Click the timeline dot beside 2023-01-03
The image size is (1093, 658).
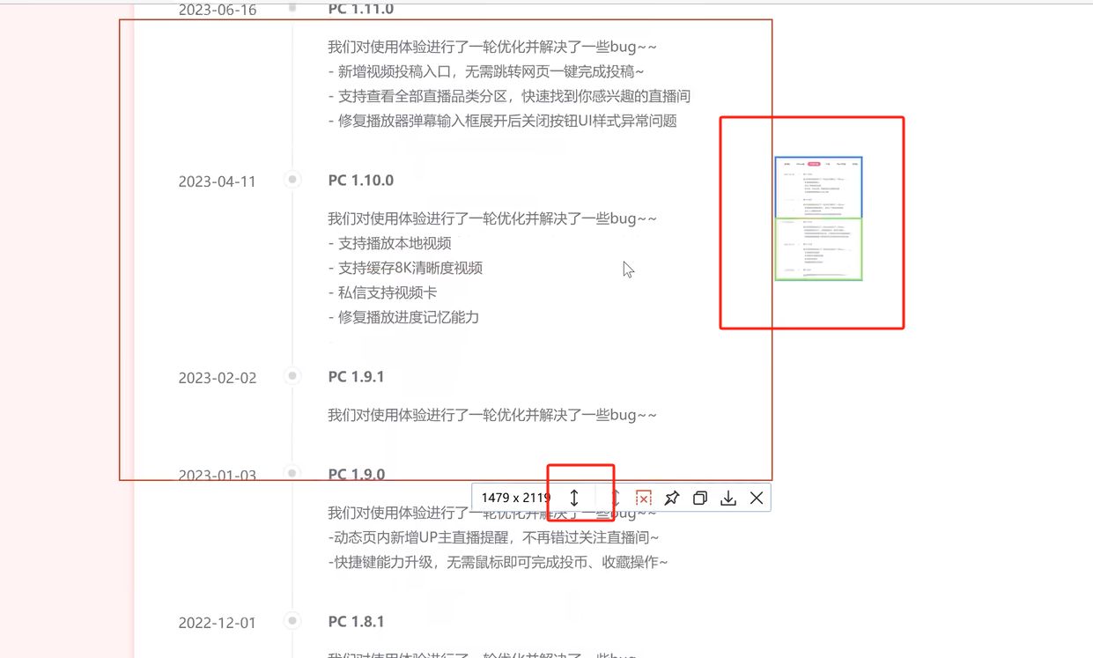pyautogui.click(x=292, y=473)
